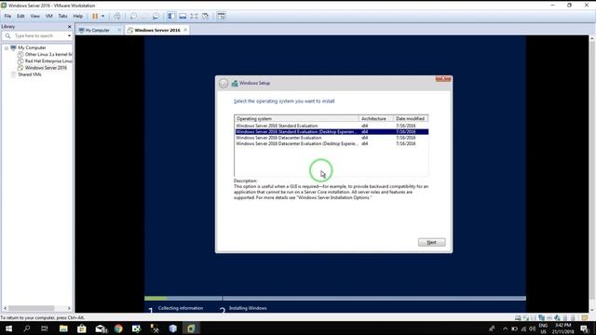Click the Library horizontal scrollbar thumb
The height and width of the screenshot is (335, 596).
tap(32, 308)
